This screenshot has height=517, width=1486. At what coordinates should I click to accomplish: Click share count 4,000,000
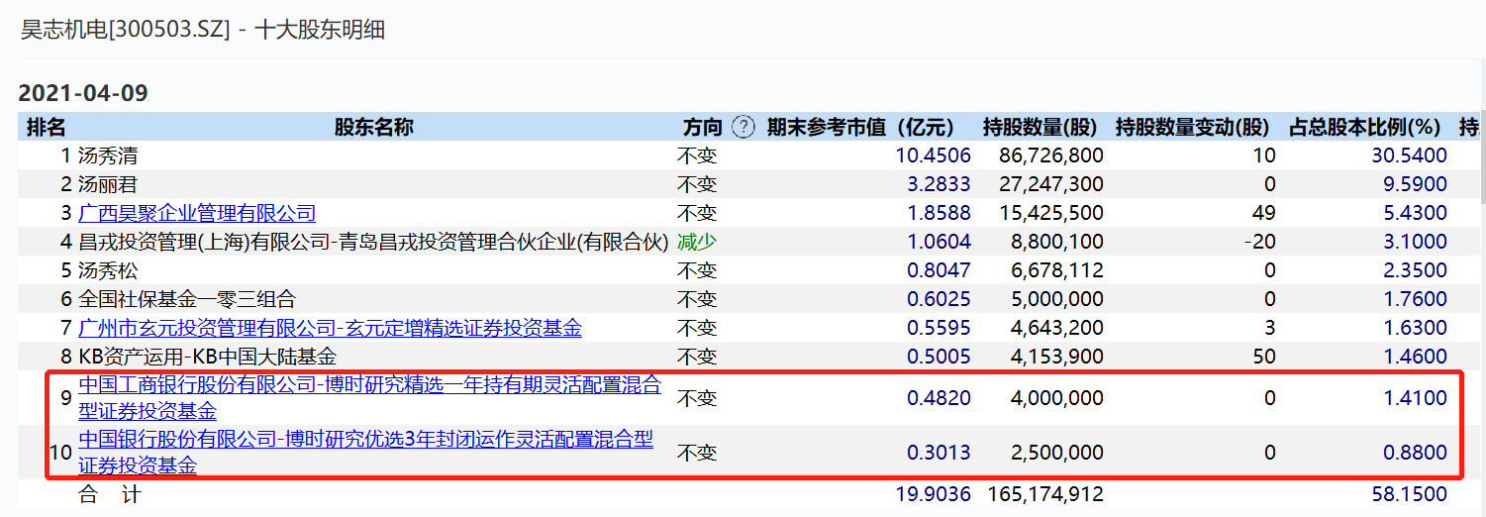click(x=1057, y=398)
